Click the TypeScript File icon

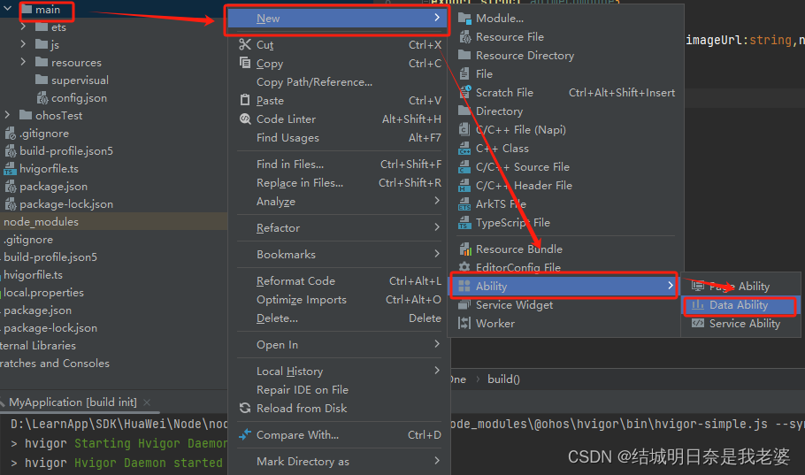pyautogui.click(x=464, y=223)
